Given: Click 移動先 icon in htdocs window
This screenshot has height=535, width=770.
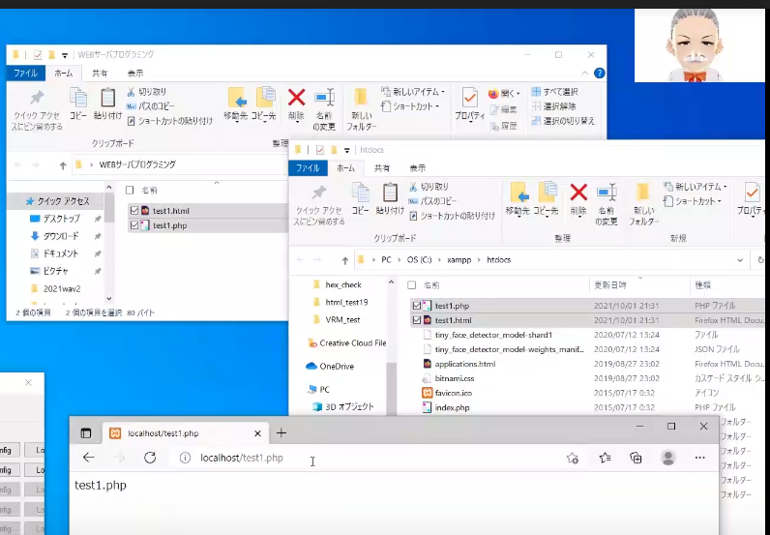Looking at the screenshot, I should (518, 193).
